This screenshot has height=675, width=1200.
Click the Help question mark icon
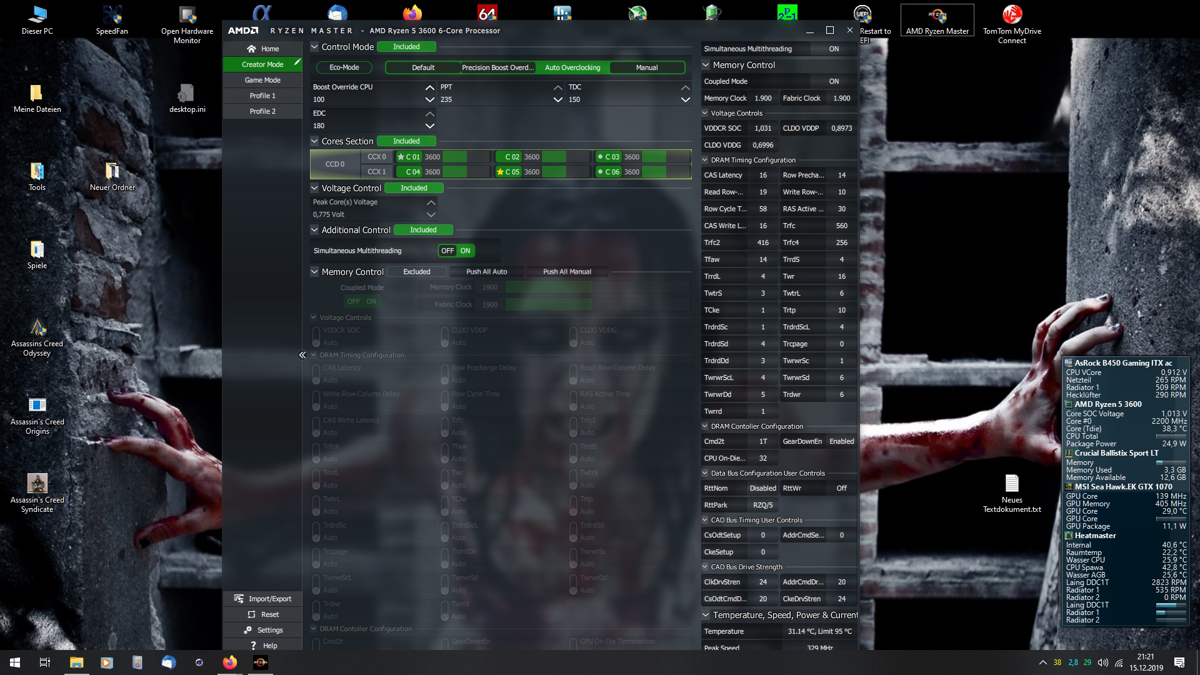[253, 646]
